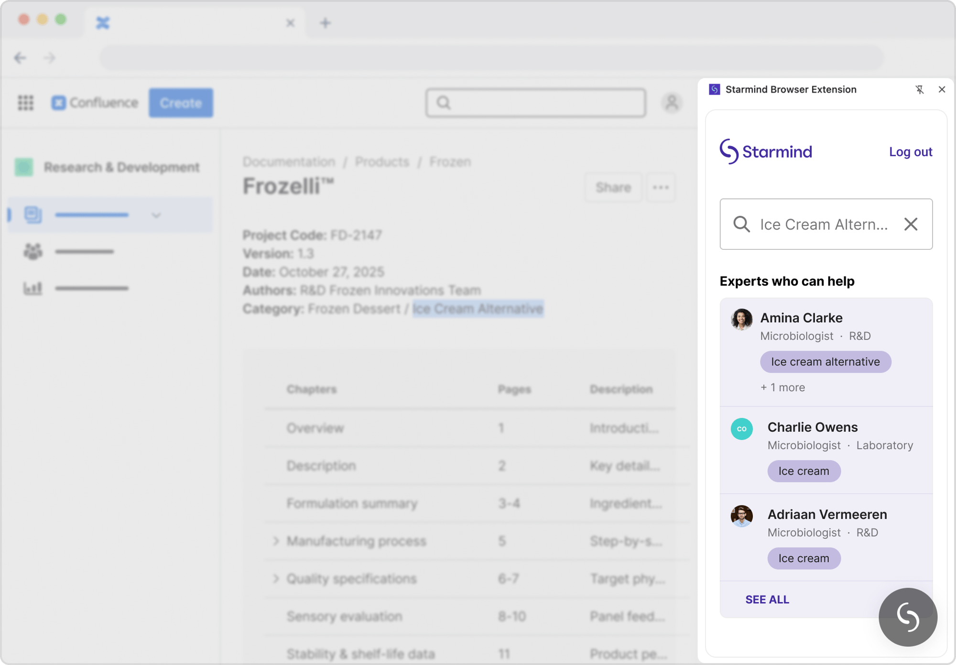The width and height of the screenshot is (956, 665).
Task: Log out of Starmind
Action: [910, 151]
